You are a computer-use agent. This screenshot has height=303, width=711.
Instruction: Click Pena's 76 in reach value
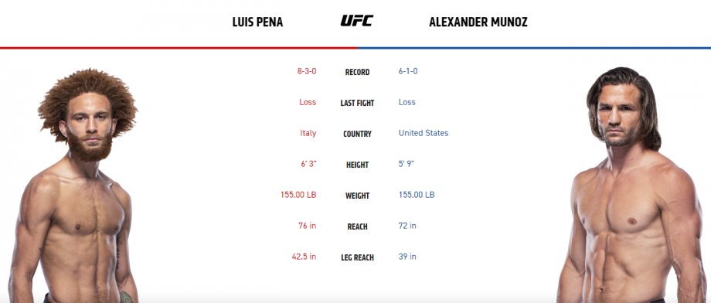(307, 226)
